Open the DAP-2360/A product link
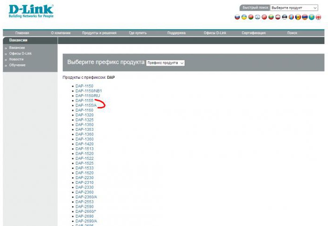The height and width of the screenshot is (226, 328). point(86,197)
